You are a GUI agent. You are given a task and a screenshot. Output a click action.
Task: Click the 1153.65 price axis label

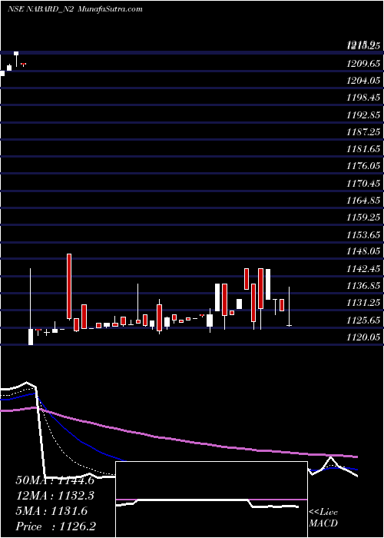point(363,234)
